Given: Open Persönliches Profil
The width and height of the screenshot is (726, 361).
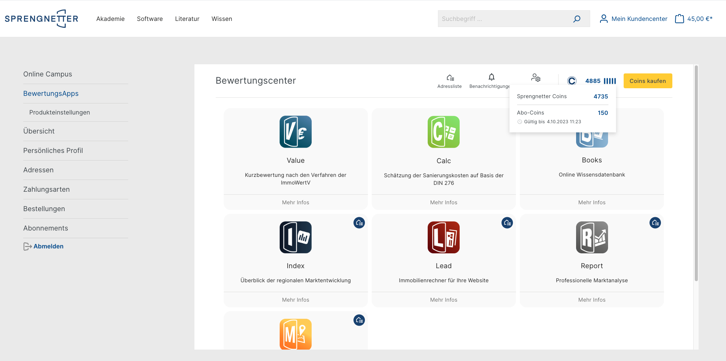Looking at the screenshot, I should coord(53,151).
